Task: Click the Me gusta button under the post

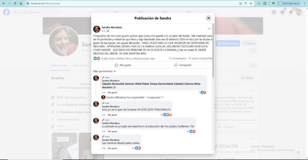Action: coord(123,65)
